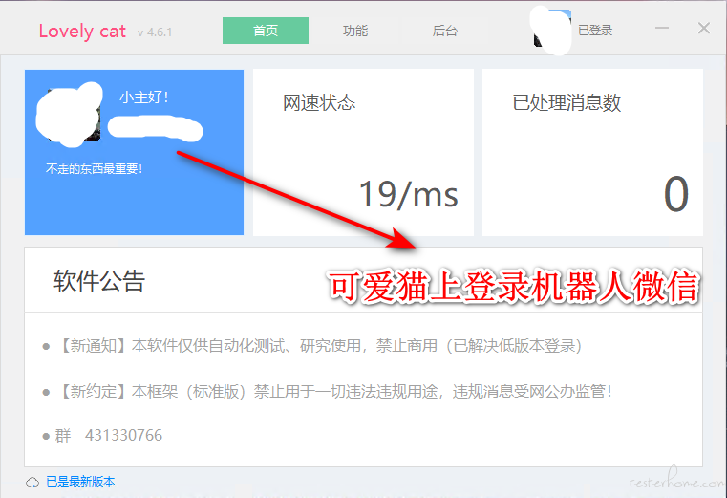This screenshot has width=727, height=498.
Task: Click version number v 4.6.1
Action: coord(155,32)
